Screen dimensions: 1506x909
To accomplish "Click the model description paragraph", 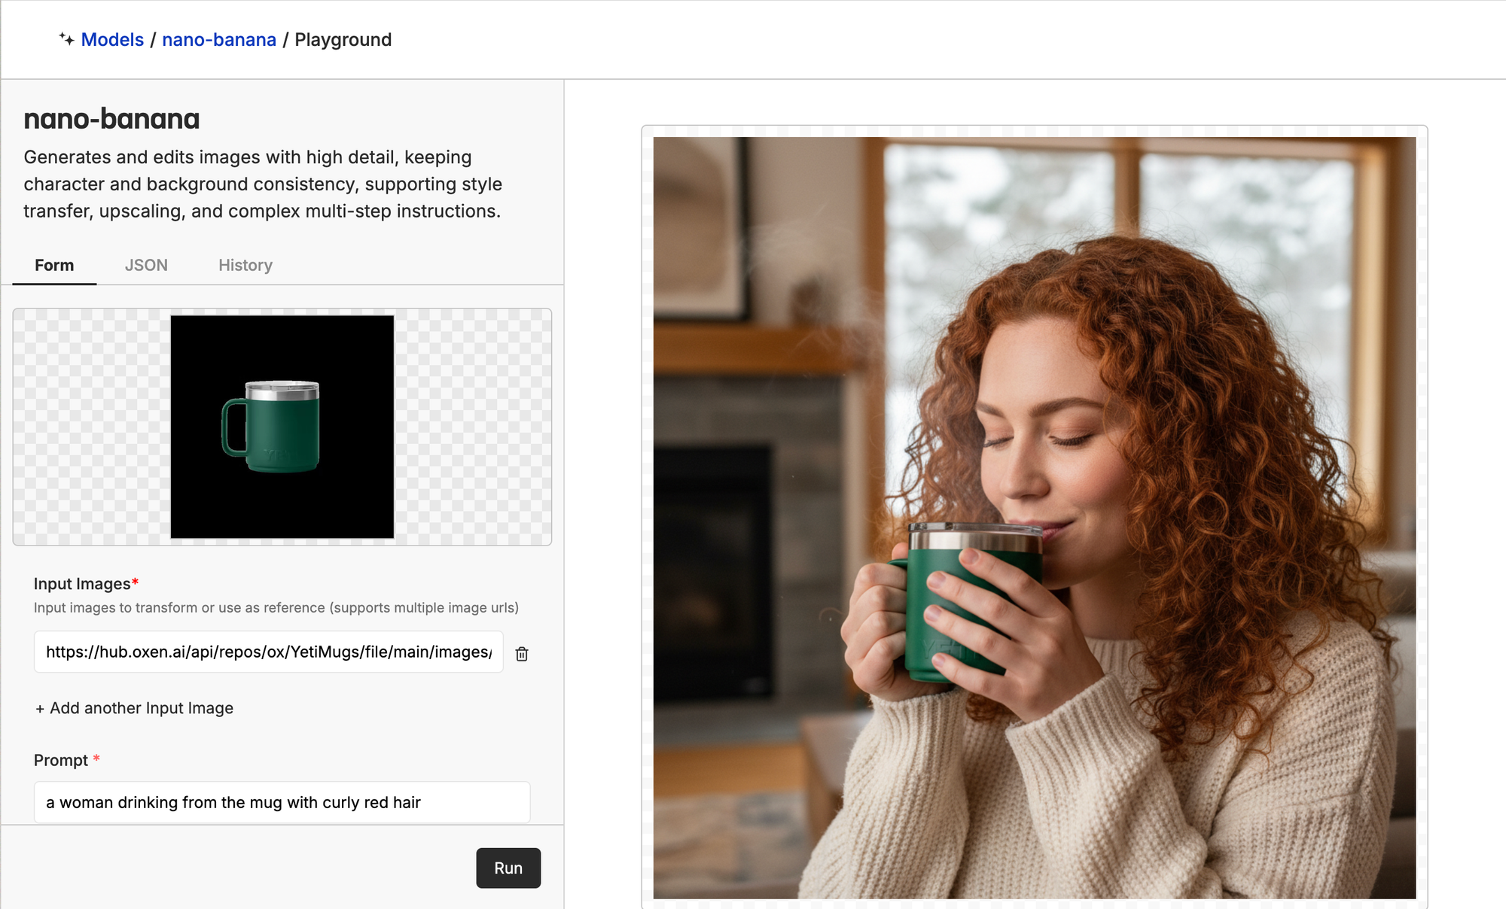I will [262, 184].
